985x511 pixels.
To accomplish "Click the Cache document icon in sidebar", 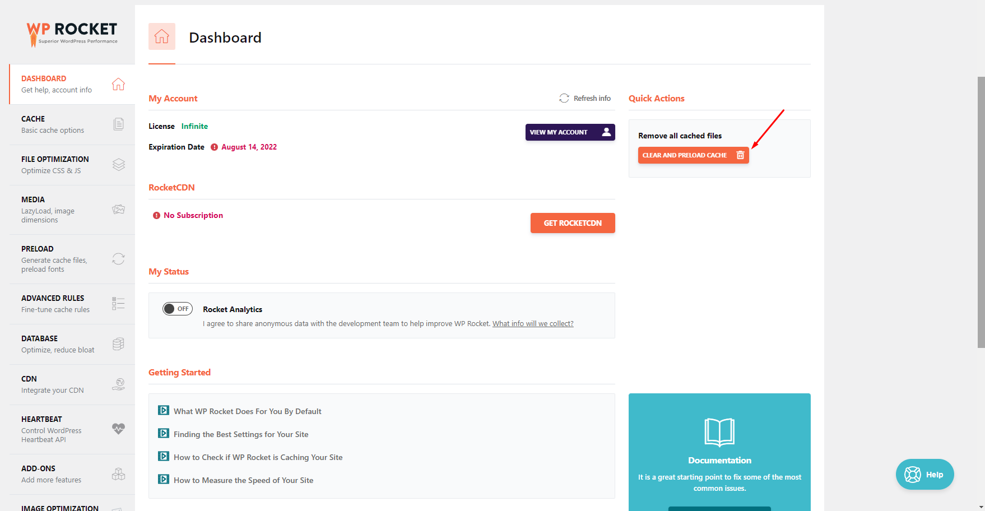I will (x=118, y=124).
